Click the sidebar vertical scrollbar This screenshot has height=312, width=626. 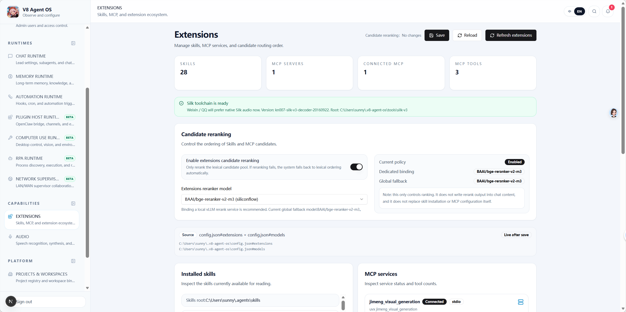coord(87,172)
